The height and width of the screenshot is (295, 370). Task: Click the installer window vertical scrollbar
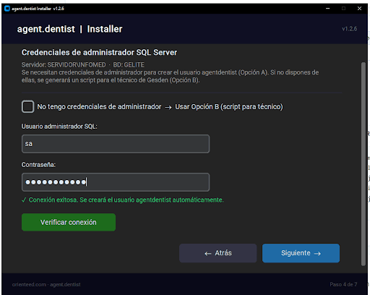[363, 164]
